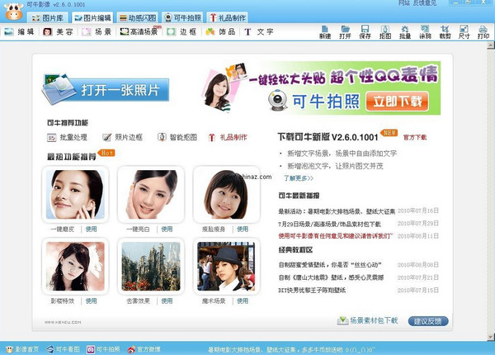Image resolution: width=495 pixels, height=355 pixels.
Task: Click 使用 next to 影楼特效
Action: click(x=92, y=301)
